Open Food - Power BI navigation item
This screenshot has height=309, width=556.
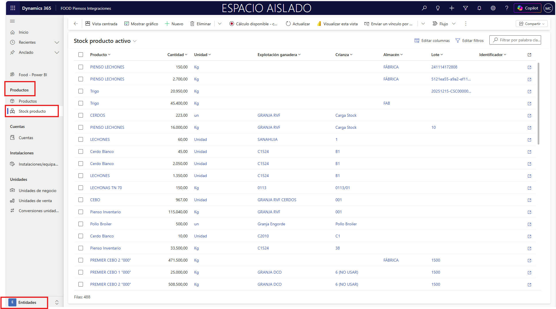coord(33,75)
